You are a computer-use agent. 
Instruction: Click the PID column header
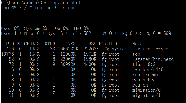pyautogui.click(x=10, y=44)
